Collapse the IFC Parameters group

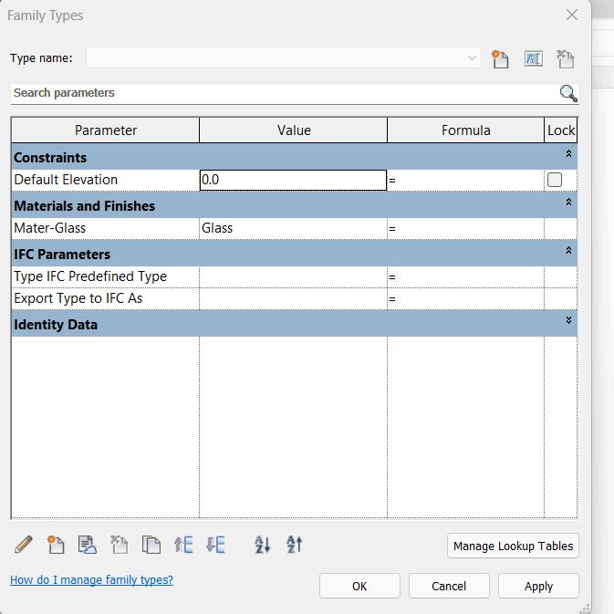(568, 250)
